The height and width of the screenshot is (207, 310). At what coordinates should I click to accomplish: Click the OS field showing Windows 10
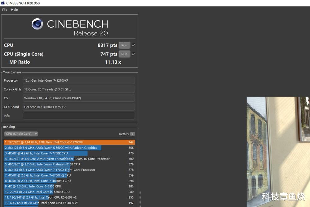pos(79,98)
